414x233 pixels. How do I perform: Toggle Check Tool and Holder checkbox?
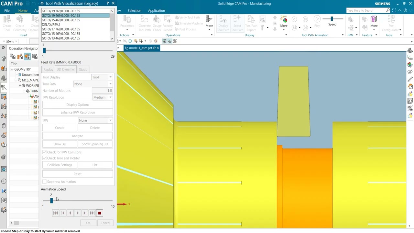[x=44, y=158]
